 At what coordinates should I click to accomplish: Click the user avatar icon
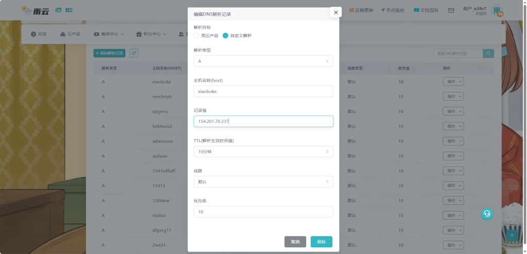(x=497, y=10)
